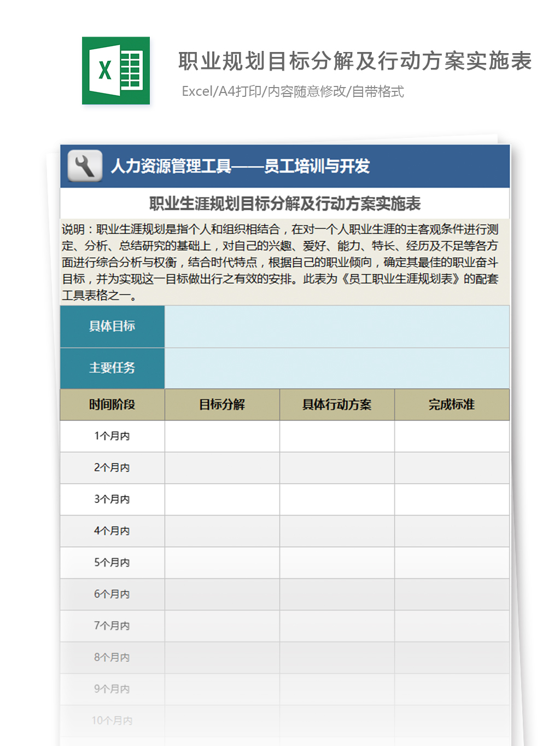Image resolution: width=560 pixels, height=746 pixels.
Task: Click the 完成标准 column header
Action: pyautogui.click(x=452, y=404)
